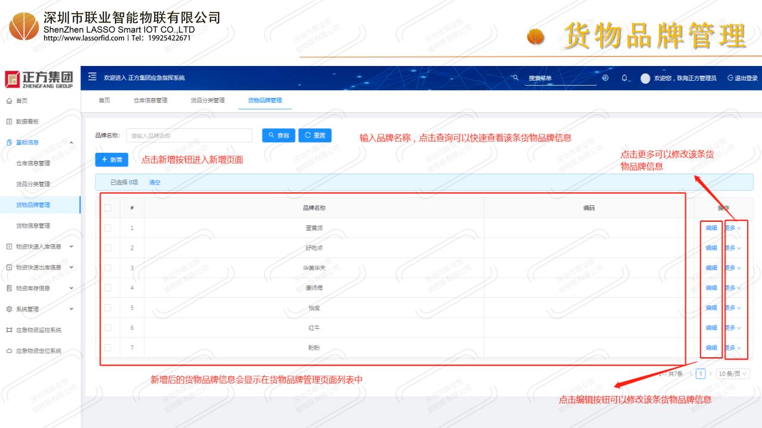Screen dimensions: 762x428
Task: Click the 首页 home icon in sidebar
Action: [8, 100]
